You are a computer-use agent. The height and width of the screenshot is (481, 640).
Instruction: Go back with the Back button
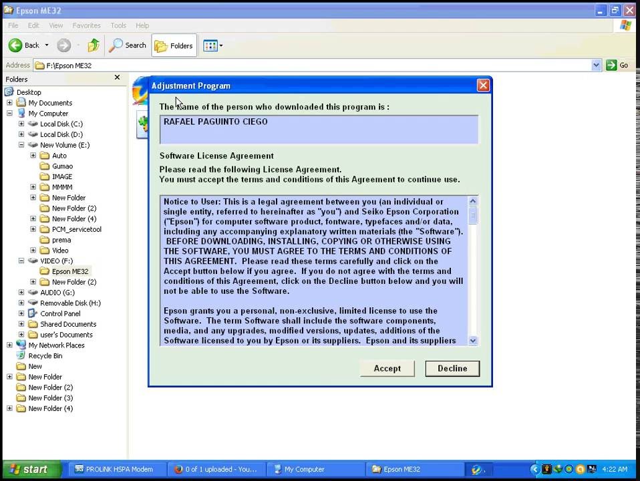pos(25,45)
